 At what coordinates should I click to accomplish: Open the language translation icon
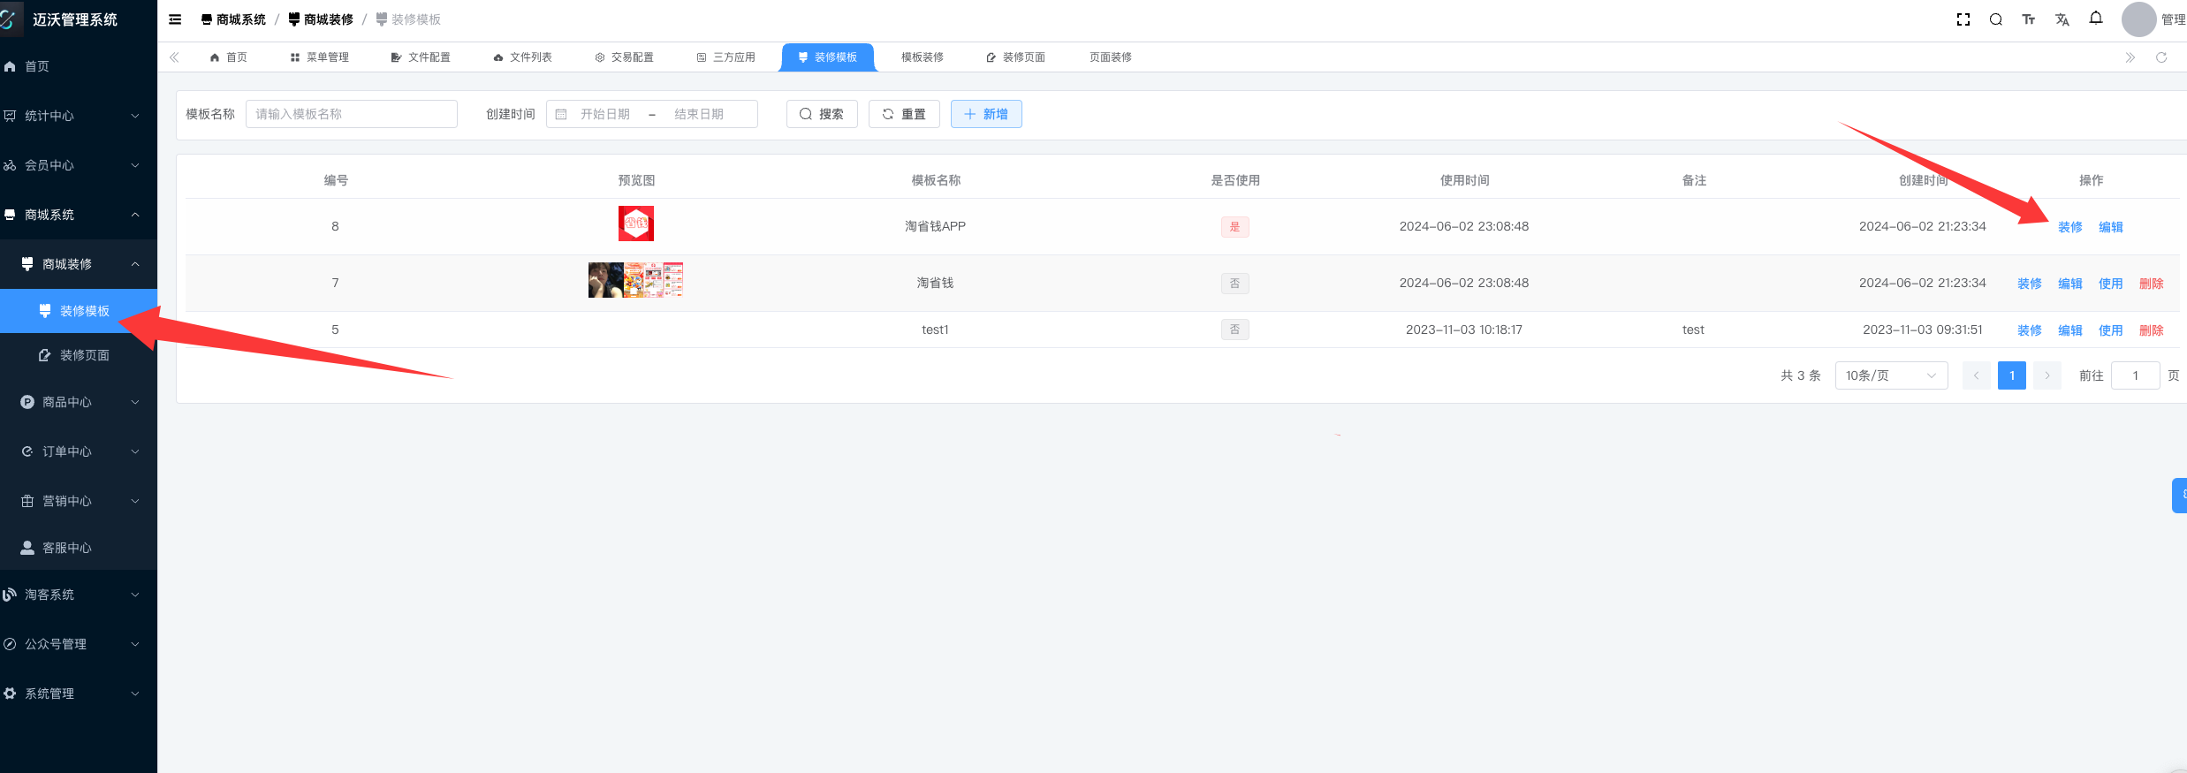tap(2062, 19)
